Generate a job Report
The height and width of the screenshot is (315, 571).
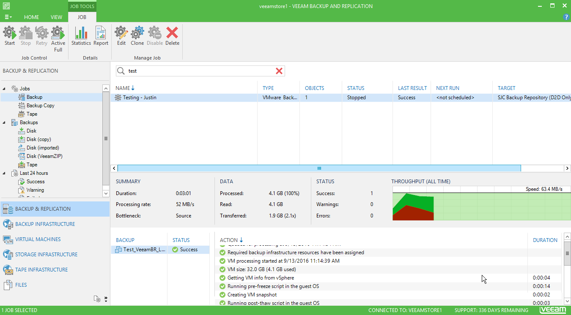[100, 36]
